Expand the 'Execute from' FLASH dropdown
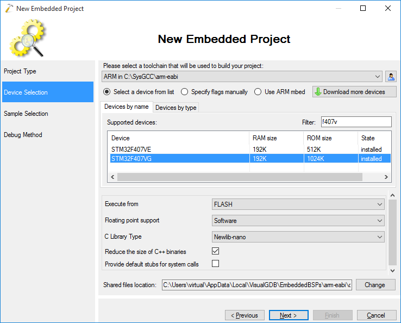Screen dimensions: 401x323 (x=298, y=204)
